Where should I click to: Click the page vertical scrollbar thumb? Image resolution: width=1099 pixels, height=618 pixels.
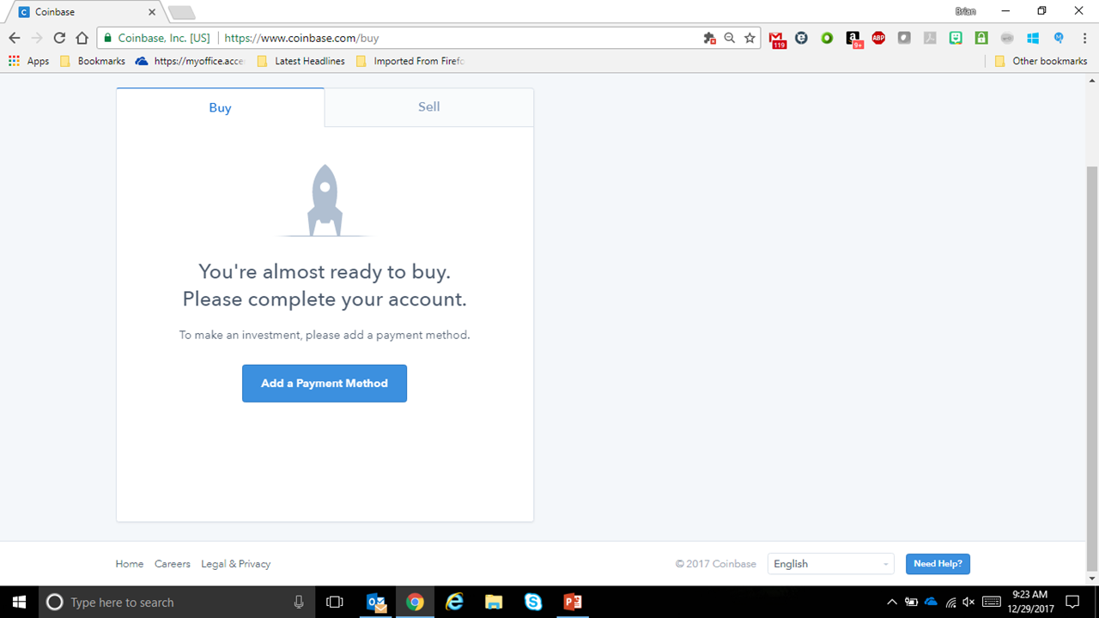[1091, 369]
